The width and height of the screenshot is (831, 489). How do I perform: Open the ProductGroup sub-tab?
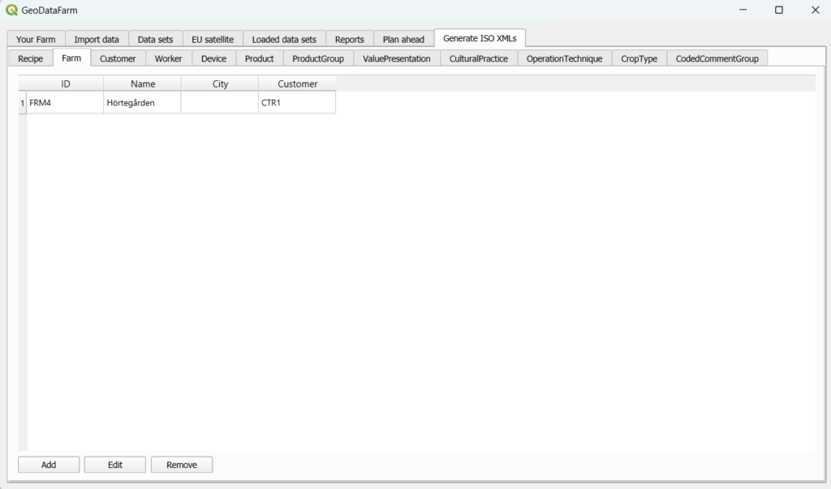tap(318, 58)
